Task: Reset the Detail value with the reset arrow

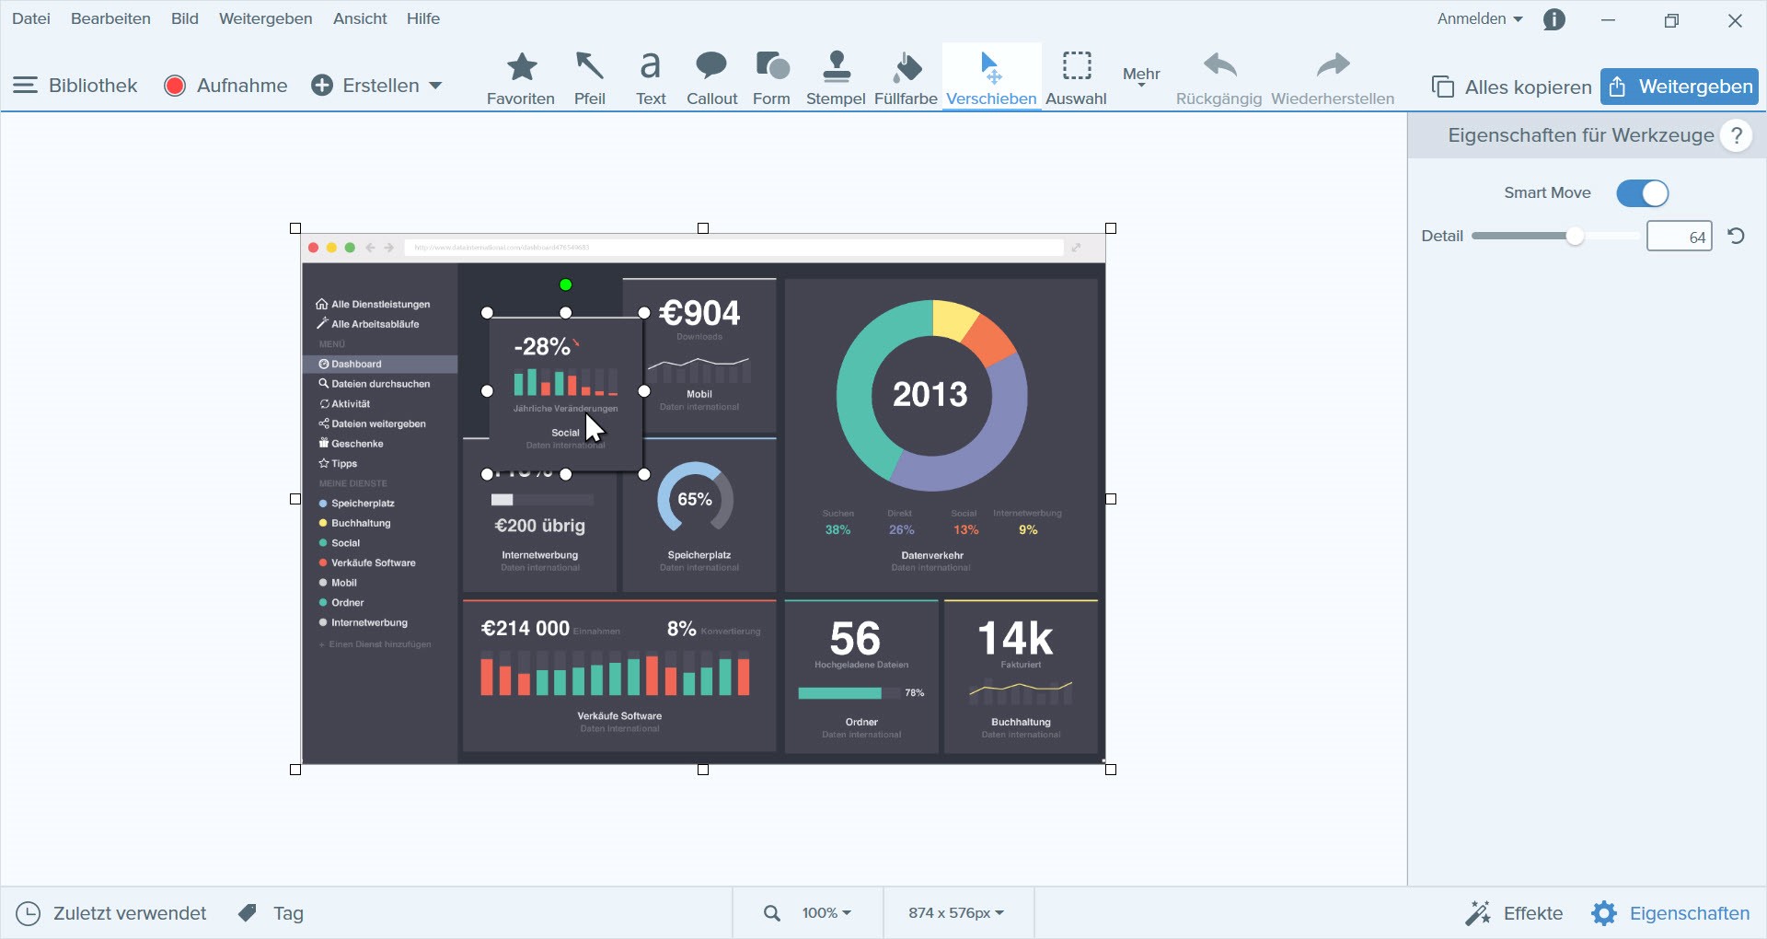Action: tap(1736, 237)
